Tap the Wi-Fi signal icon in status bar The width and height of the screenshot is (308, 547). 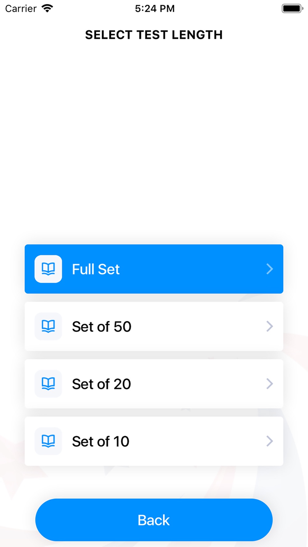coord(47,8)
